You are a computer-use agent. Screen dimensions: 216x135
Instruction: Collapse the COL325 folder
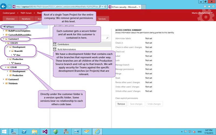tap(6, 43)
